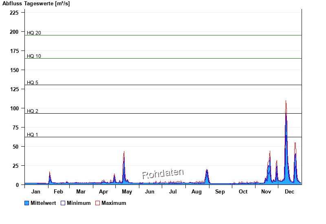The image size is (326, 224).
Task: Click the blue Mittelwert legend swatch
Action: [27, 203]
